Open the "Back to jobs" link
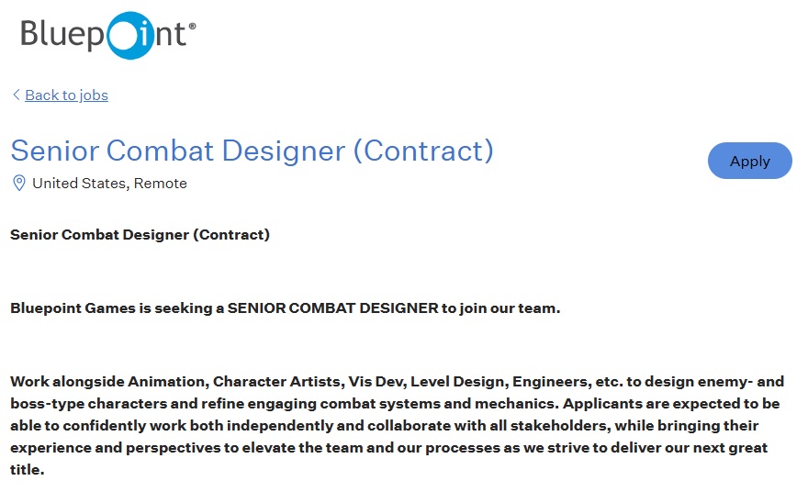Viewport: 808px width, 492px height. (66, 95)
